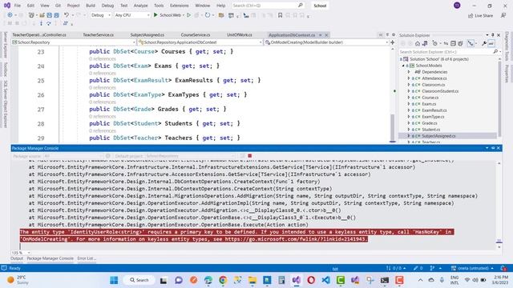Open the File menu

click(18, 6)
